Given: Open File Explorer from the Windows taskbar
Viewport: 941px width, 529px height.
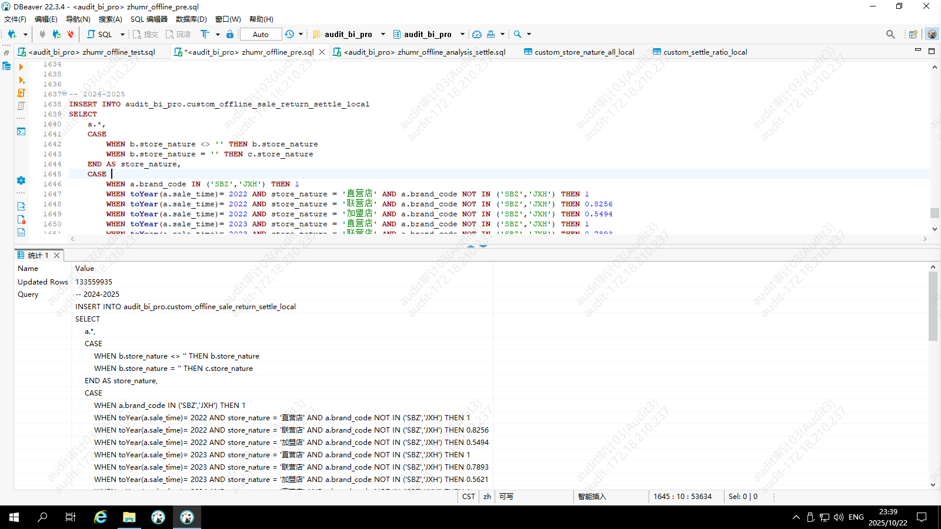Looking at the screenshot, I should [x=129, y=517].
